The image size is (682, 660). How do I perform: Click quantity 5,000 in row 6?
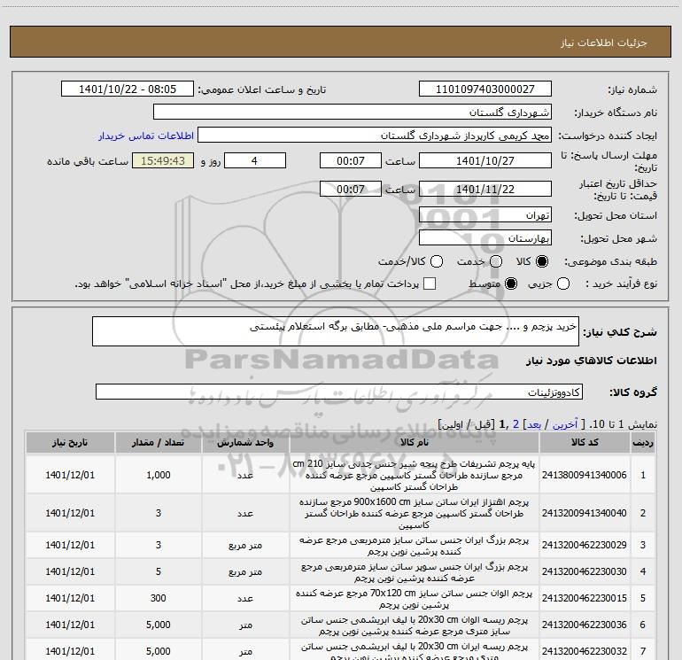[x=159, y=625]
